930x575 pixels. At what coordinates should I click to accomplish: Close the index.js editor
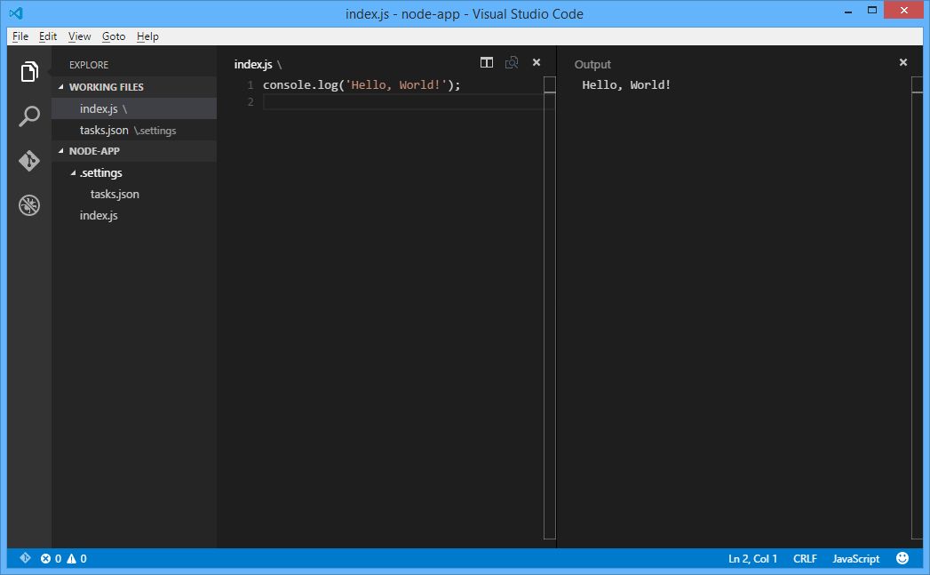[537, 62]
